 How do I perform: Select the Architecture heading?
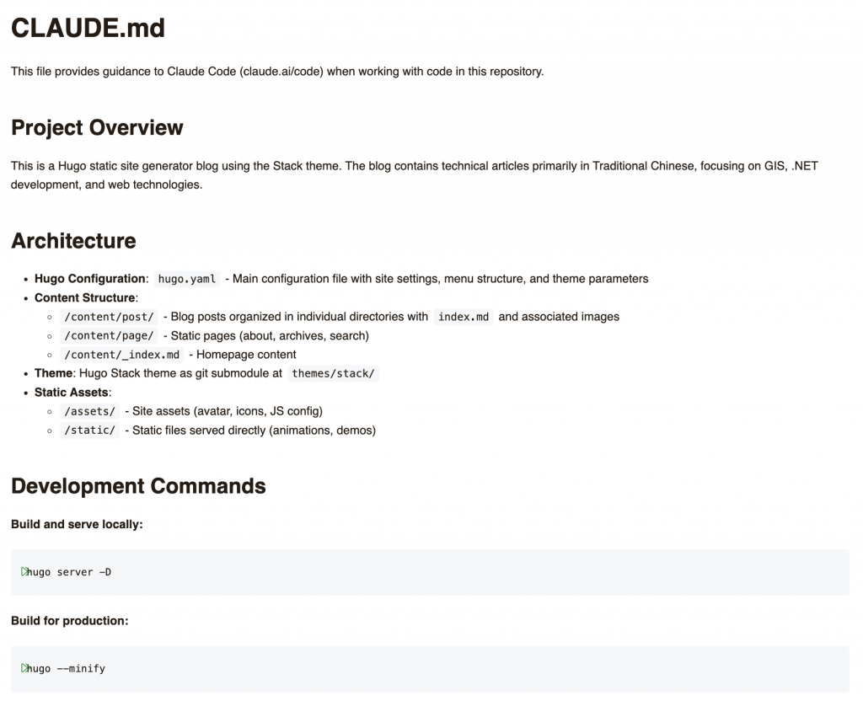point(73,241)
